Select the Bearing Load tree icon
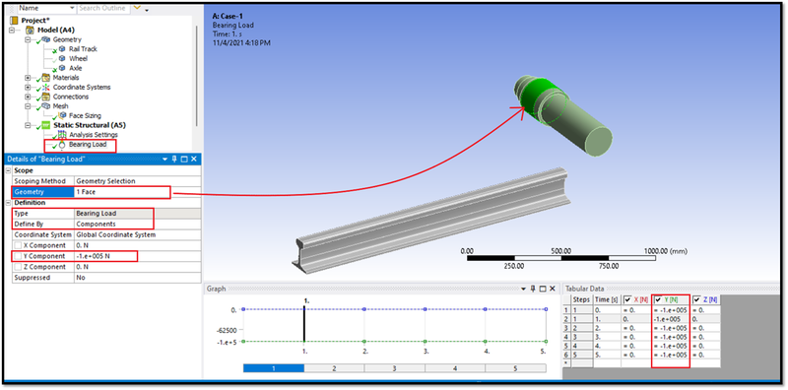Screen dimensions: 788x390 pos(62,145)
